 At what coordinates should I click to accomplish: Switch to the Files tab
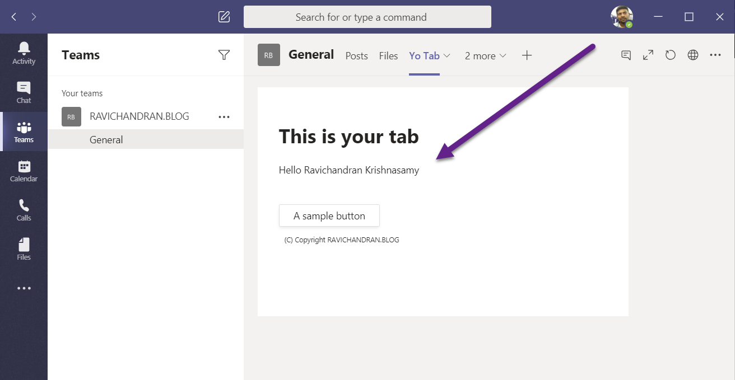(388, 56)
